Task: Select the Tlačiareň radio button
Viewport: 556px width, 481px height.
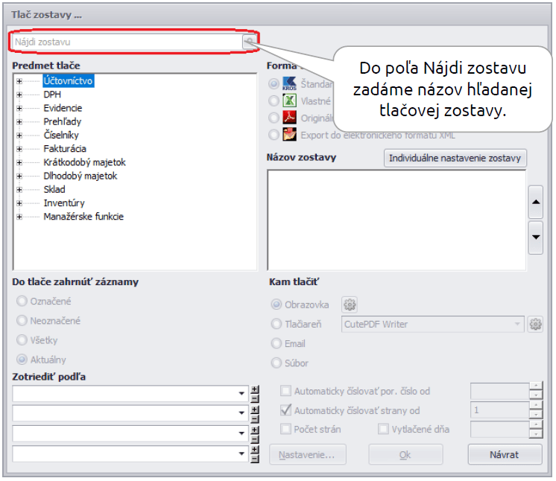Action: click(276, 324)
